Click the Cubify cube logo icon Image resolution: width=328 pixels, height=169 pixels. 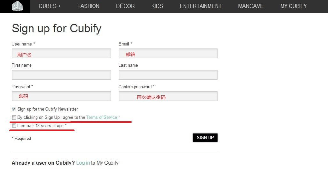(17, 6)
